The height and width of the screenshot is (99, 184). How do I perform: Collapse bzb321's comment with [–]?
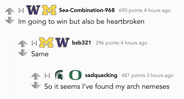[34, 43]
